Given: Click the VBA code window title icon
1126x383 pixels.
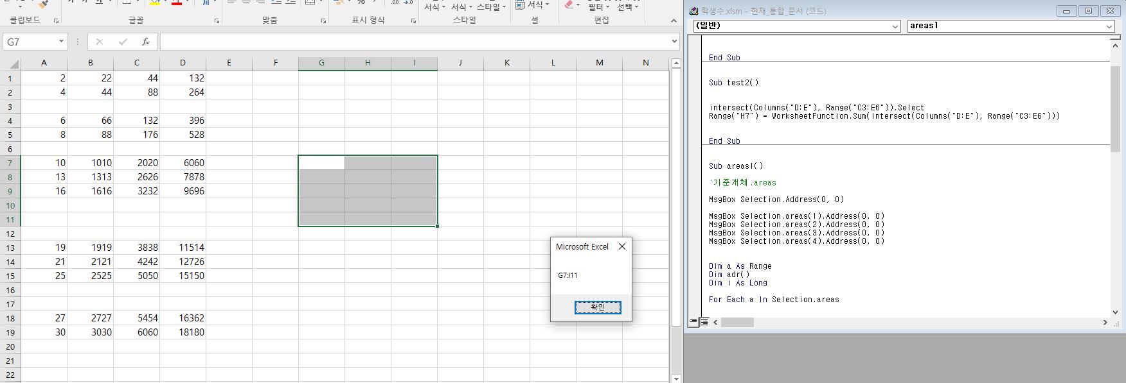Looking at the screenshot, I should [x=693, y=11].
